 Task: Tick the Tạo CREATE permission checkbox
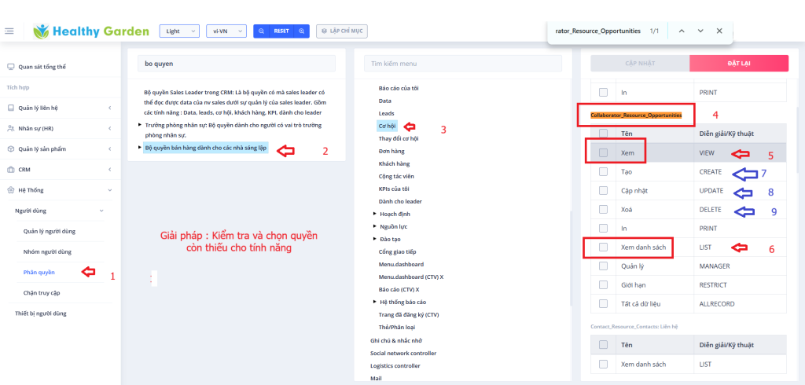pos(603,171)
